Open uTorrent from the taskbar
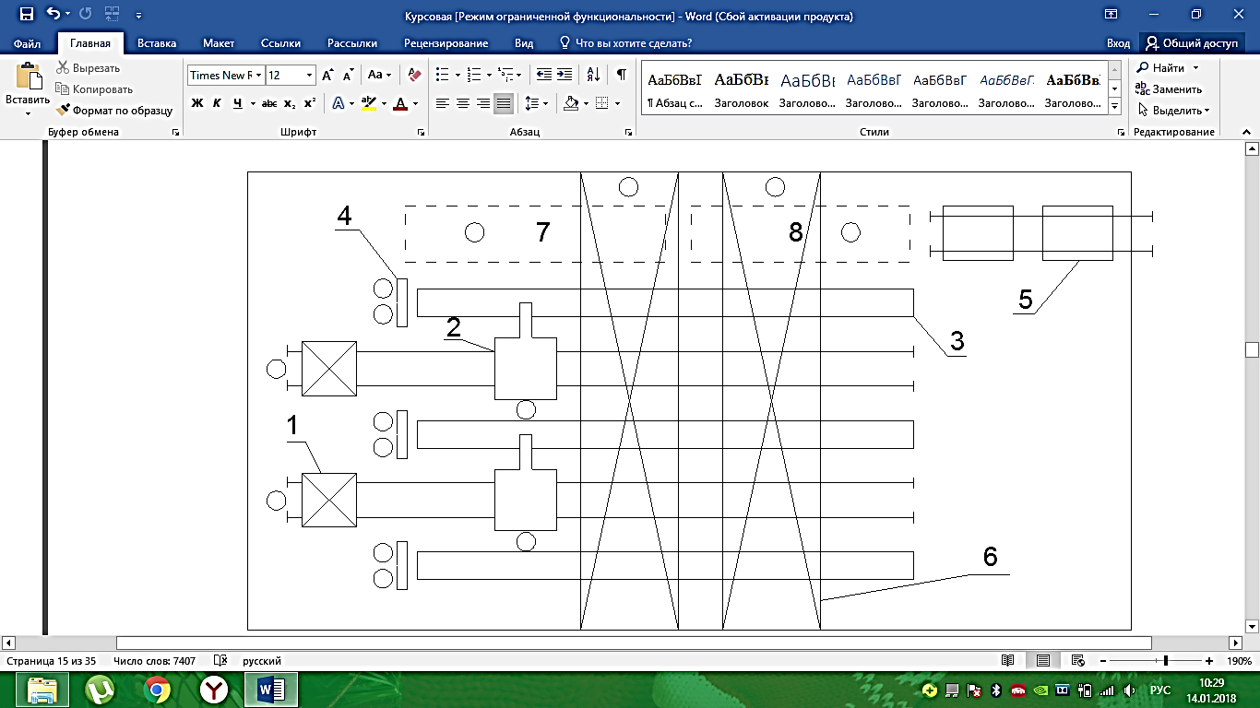This screenshot has height=708, width=1260. (100, 690)
